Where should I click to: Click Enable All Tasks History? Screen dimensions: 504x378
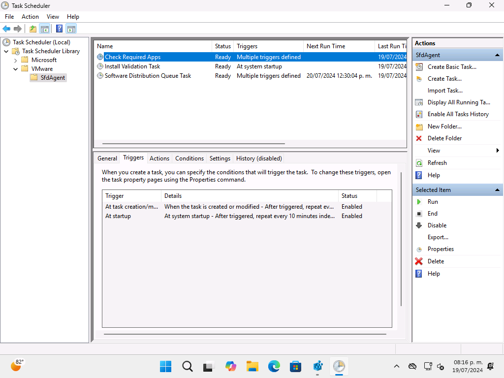[458, 114]
